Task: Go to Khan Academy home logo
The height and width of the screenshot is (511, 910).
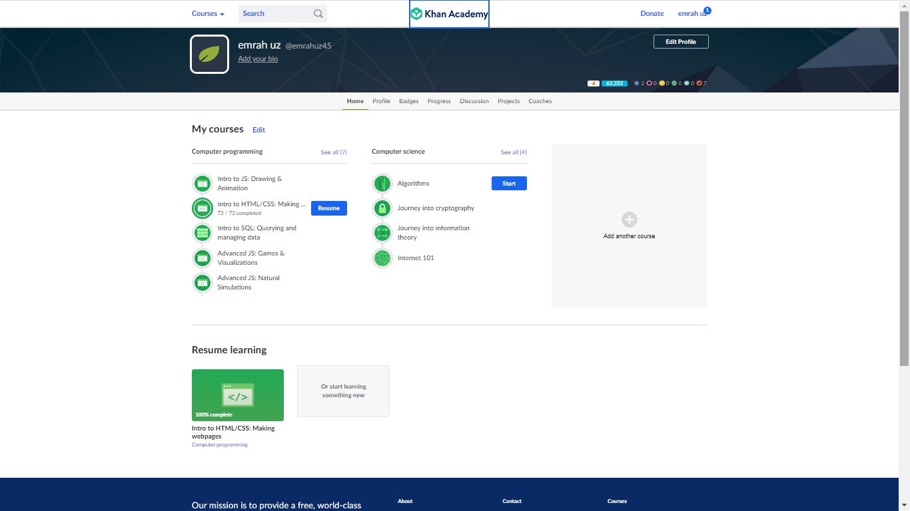Action: [x=449, y=13]
